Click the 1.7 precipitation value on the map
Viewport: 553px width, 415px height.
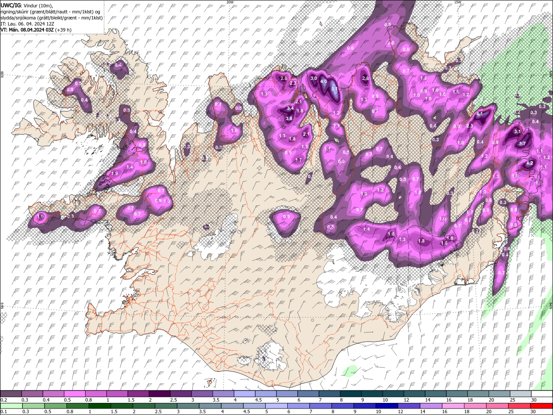pos(298,160)
